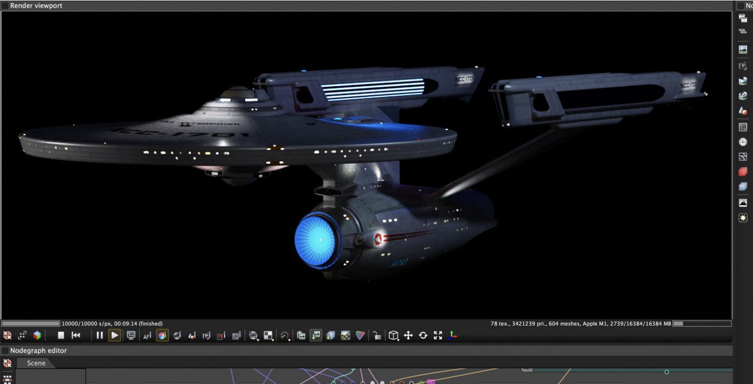This screenshot has height=384, width=753.
Task: Click the render progress bar
Action: pyautogui.click(x=31, y=323)
